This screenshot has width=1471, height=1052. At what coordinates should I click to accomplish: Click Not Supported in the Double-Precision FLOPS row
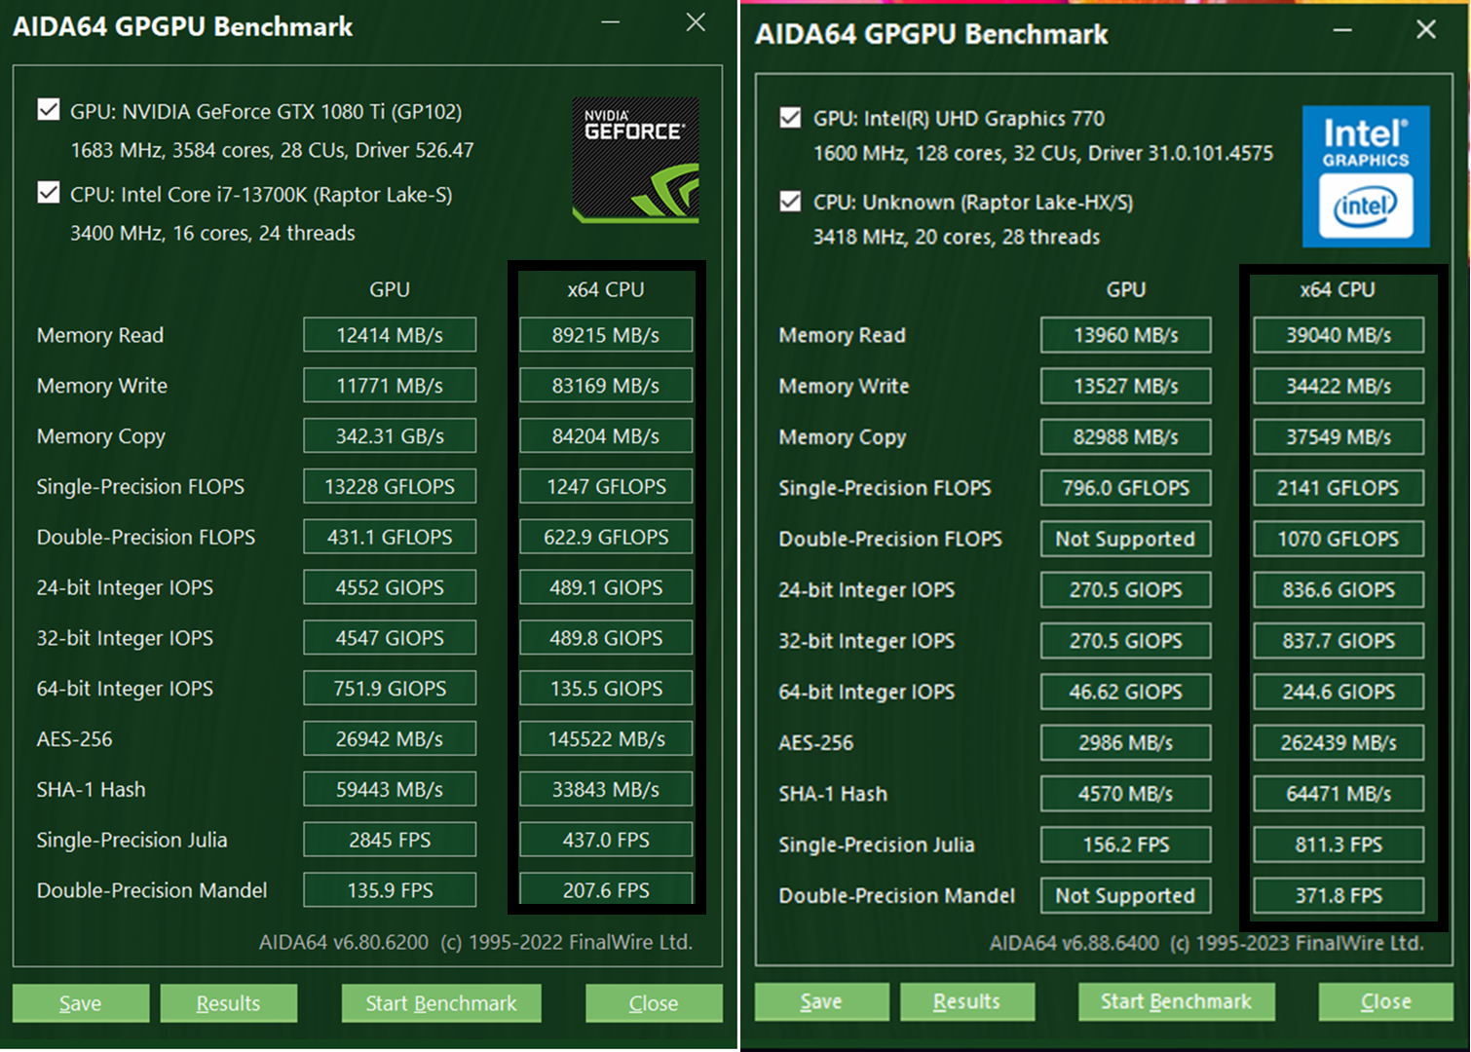pos(1126,539)
